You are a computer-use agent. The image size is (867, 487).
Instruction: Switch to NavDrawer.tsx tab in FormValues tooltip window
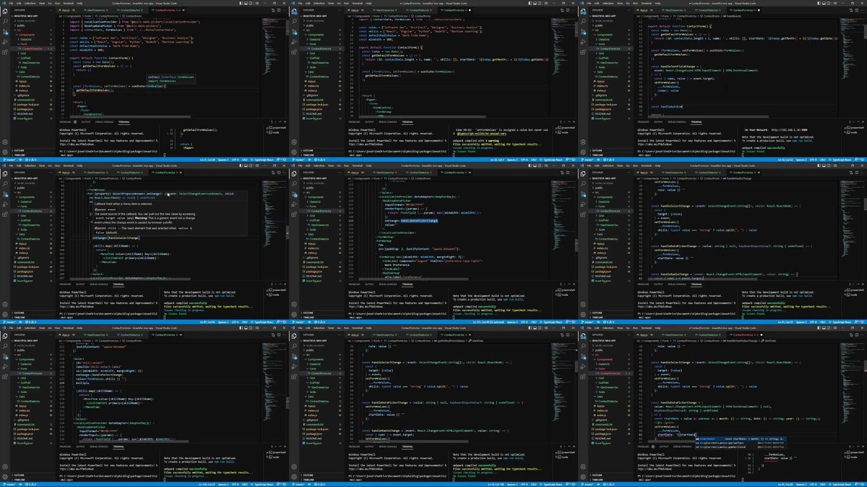coord(96,10)
